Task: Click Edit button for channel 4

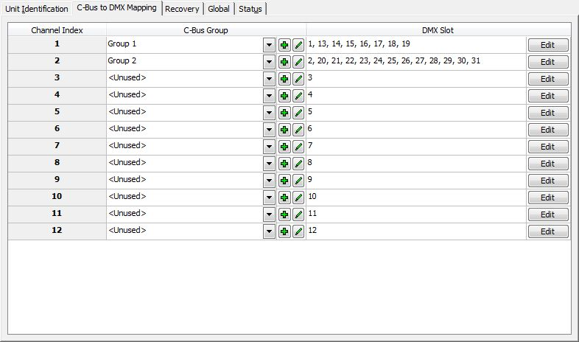Action: [x=548, y=96]
